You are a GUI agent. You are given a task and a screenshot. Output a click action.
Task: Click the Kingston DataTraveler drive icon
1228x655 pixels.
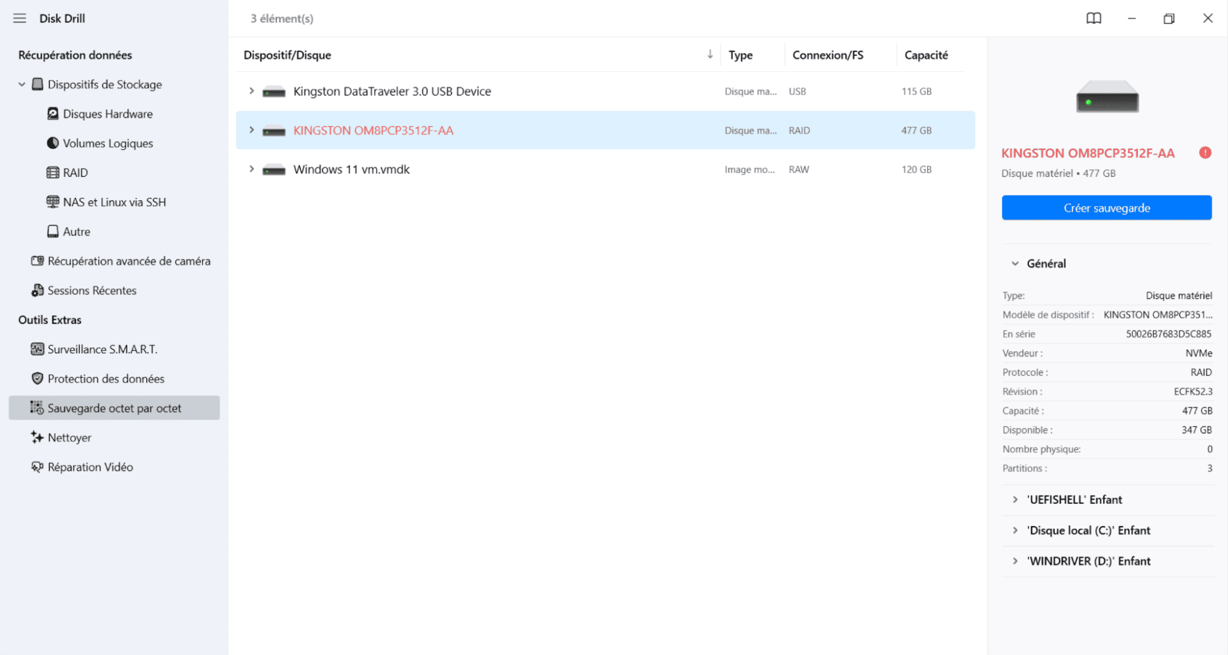click(x=274, y=92)
